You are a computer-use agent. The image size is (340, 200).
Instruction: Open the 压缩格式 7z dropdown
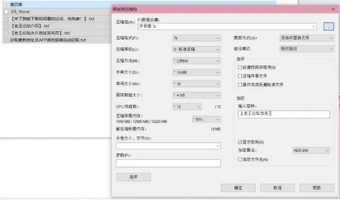[x=197, y=38]
